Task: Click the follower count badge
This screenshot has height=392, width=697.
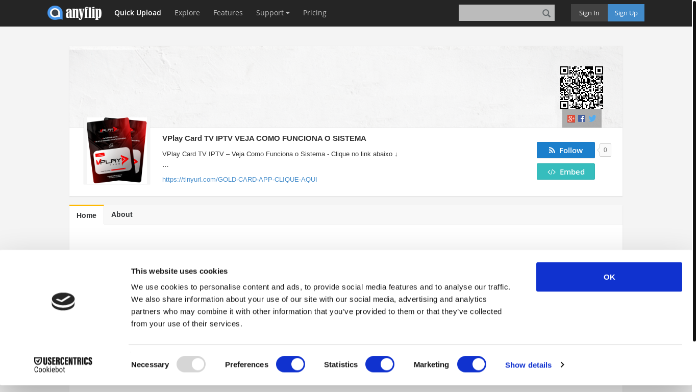Action: point(605,150)
